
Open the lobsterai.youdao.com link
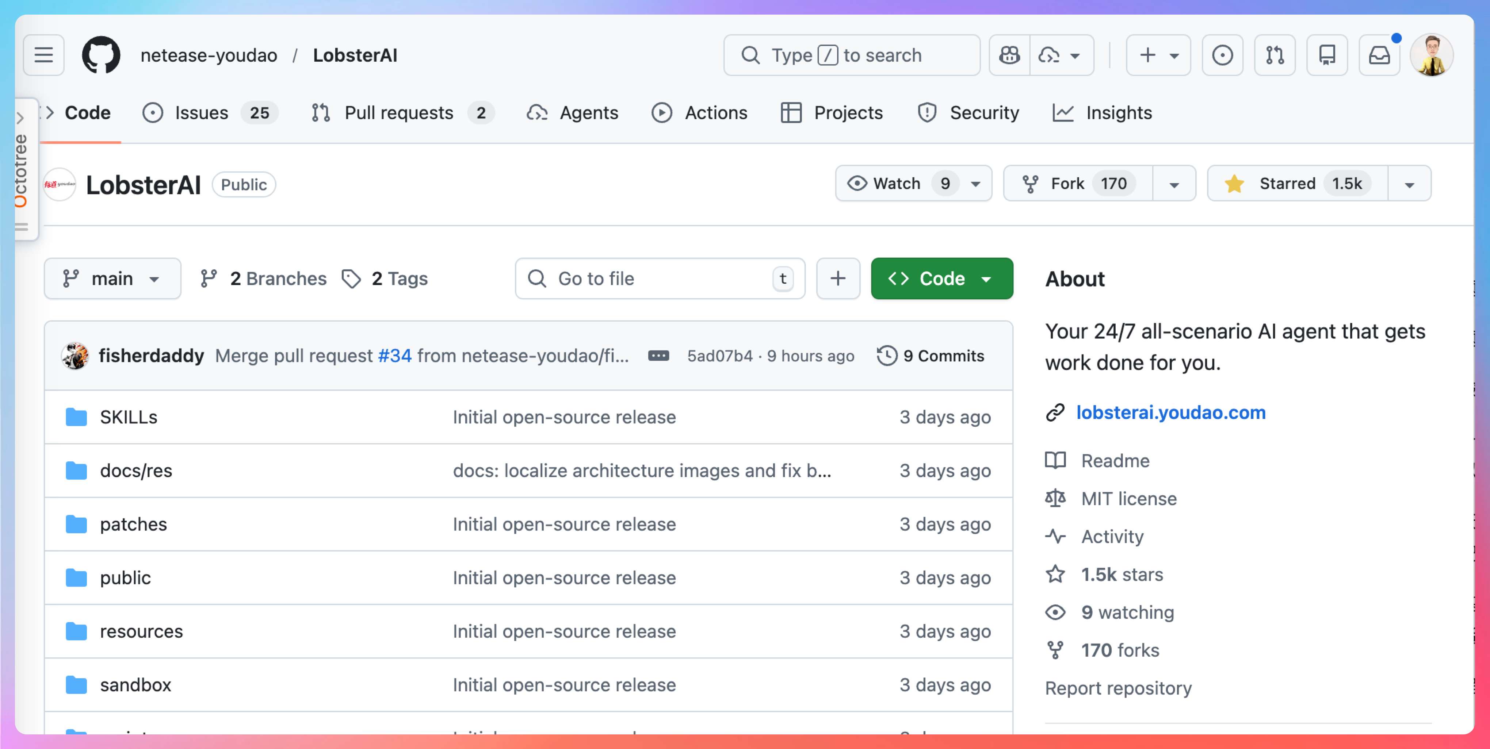[1171, 412]
